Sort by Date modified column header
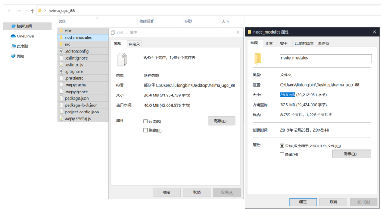Viewport: 381px width, 209px height. 147,21
